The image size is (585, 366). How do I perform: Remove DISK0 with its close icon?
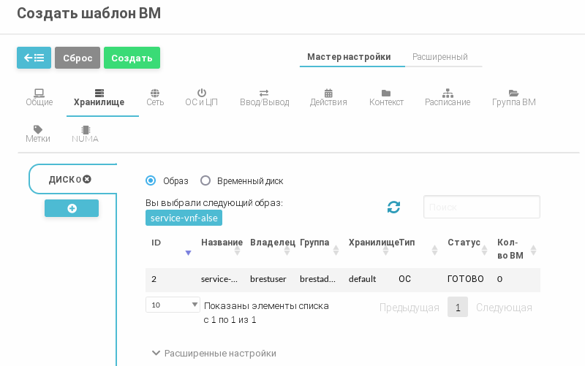click(87, 179)
